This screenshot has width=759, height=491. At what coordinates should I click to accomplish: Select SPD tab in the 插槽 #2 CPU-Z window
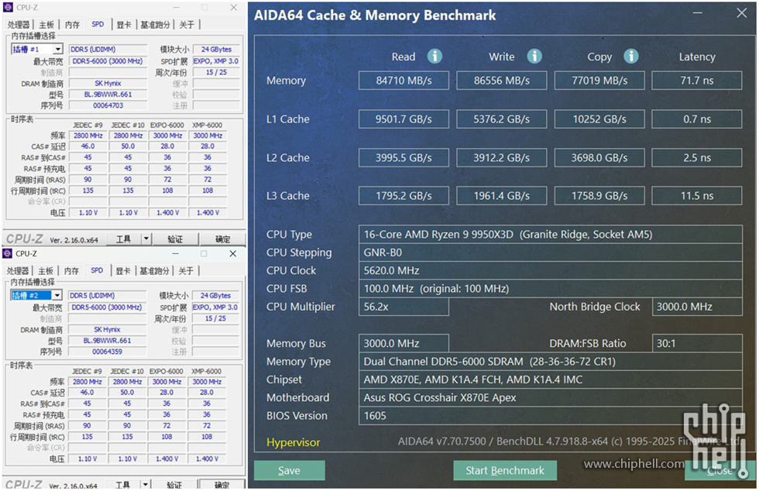[x=97, y=270]
